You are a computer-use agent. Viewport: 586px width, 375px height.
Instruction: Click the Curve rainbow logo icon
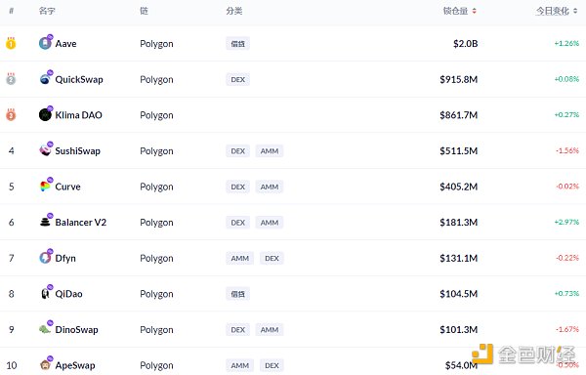coord(45,187)
